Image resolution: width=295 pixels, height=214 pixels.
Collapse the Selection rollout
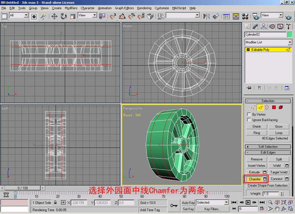point(268,101)
